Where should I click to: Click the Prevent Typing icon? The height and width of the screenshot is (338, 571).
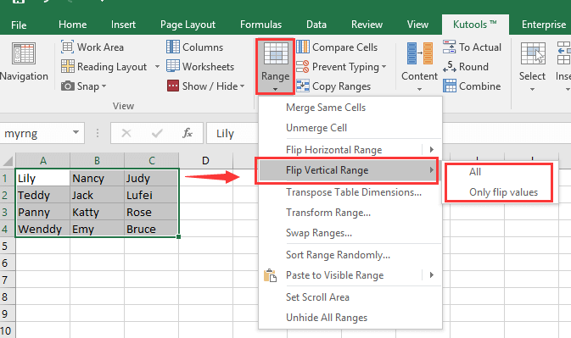pos(303,67)
